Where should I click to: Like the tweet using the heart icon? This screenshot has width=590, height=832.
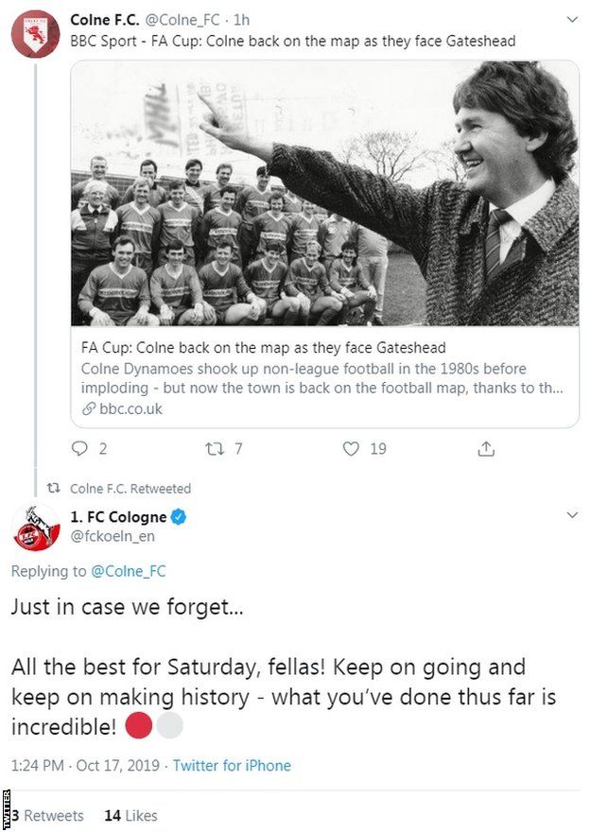pyautogui.click(x=350, y=449)
